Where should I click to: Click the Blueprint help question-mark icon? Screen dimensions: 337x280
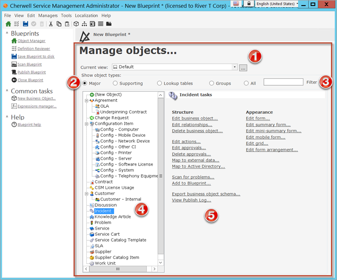point(14,125)
